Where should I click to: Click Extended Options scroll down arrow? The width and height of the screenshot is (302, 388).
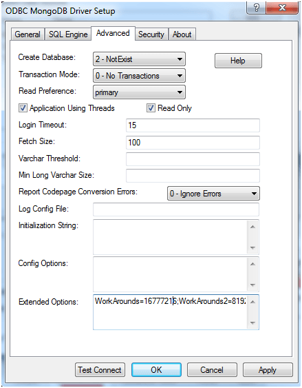(252, 323)
